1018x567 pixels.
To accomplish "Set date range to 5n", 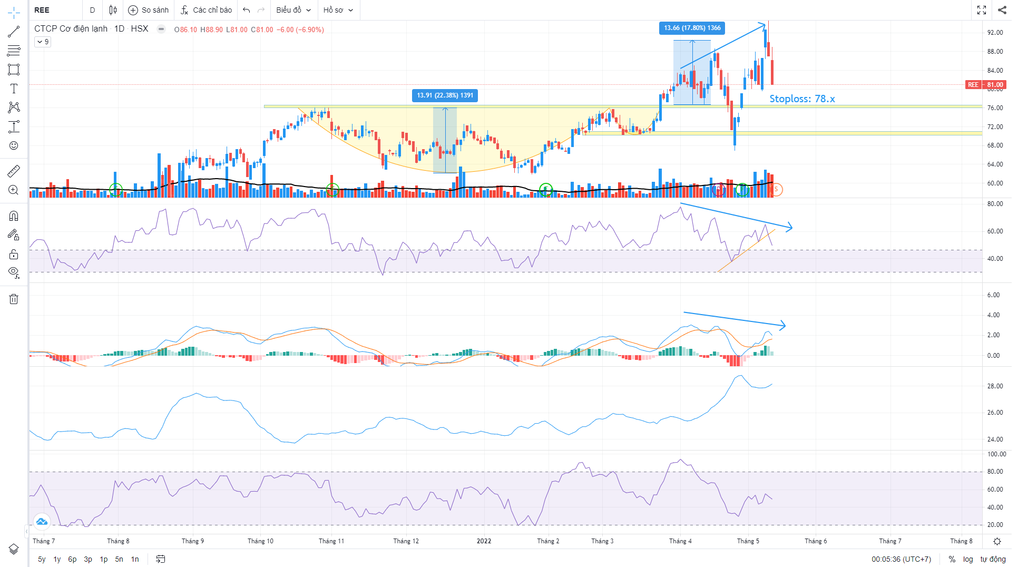I will pyautogui.click(x=119, y=559).
